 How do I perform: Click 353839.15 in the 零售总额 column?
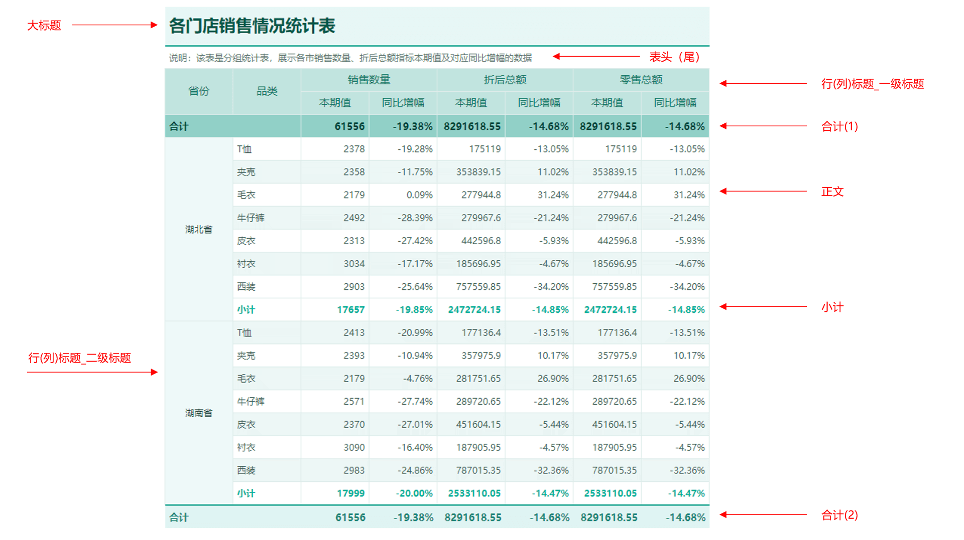pos(607,172)
